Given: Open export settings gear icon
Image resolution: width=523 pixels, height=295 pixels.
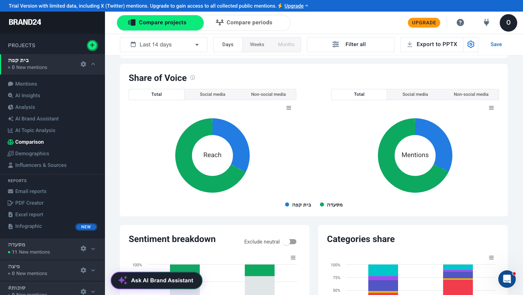Looking at the screenshot, I should [x=471, y=44].
